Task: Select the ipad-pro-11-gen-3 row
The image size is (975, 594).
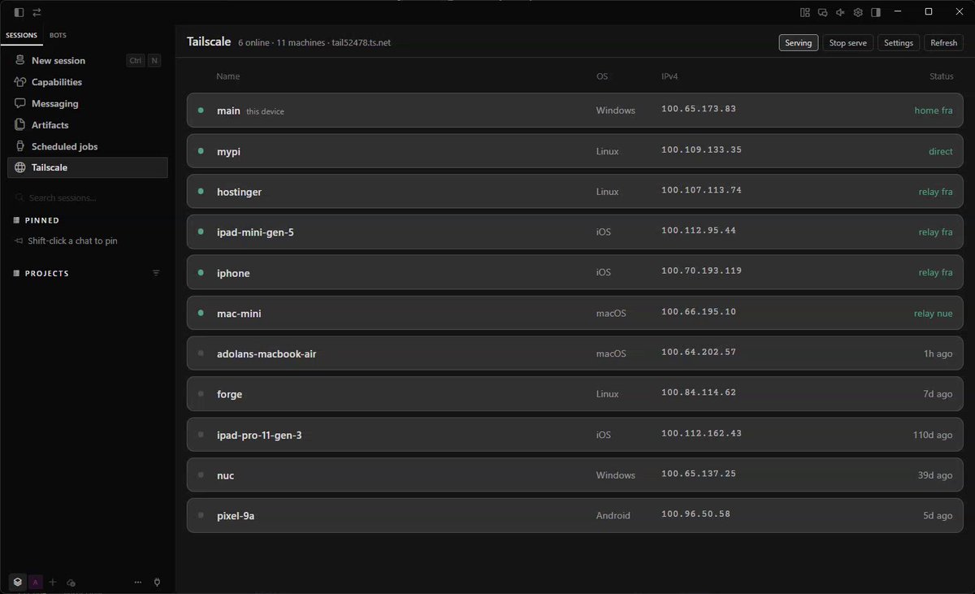Action: click(x=575, y=435)
